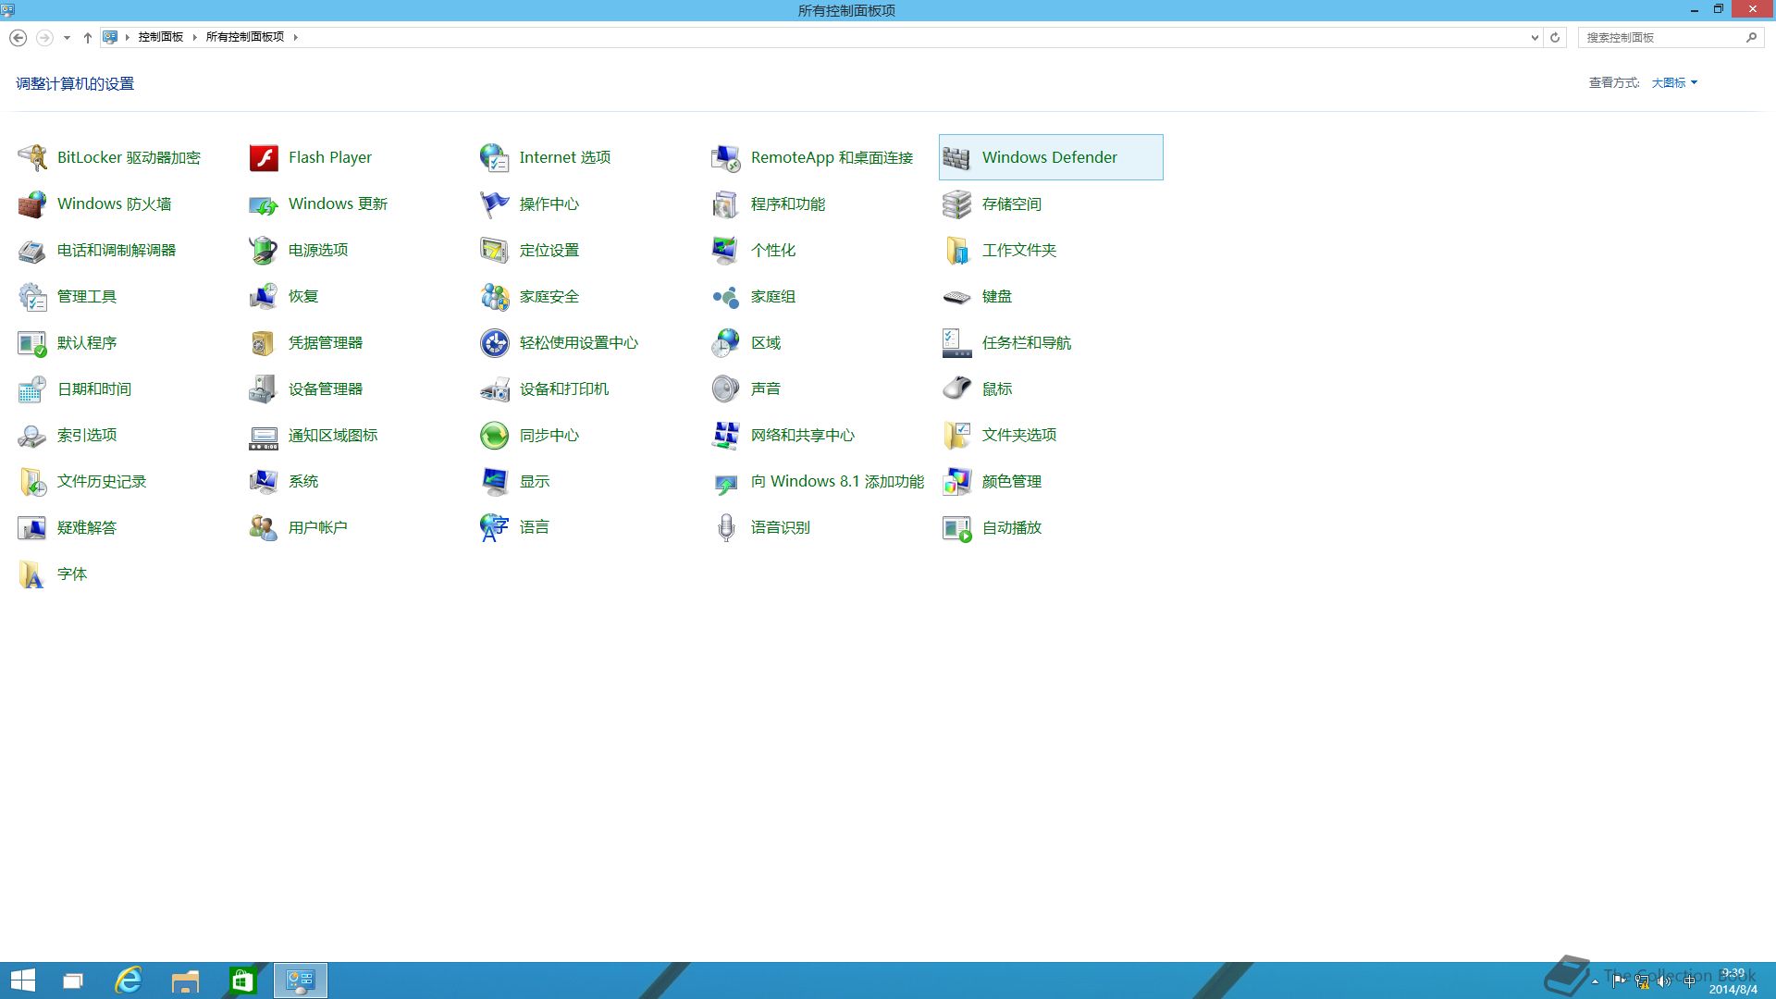Open 凭据管理器 safe icon
The width and height of the screenshot is (1776, 999).
click(264, 342)
